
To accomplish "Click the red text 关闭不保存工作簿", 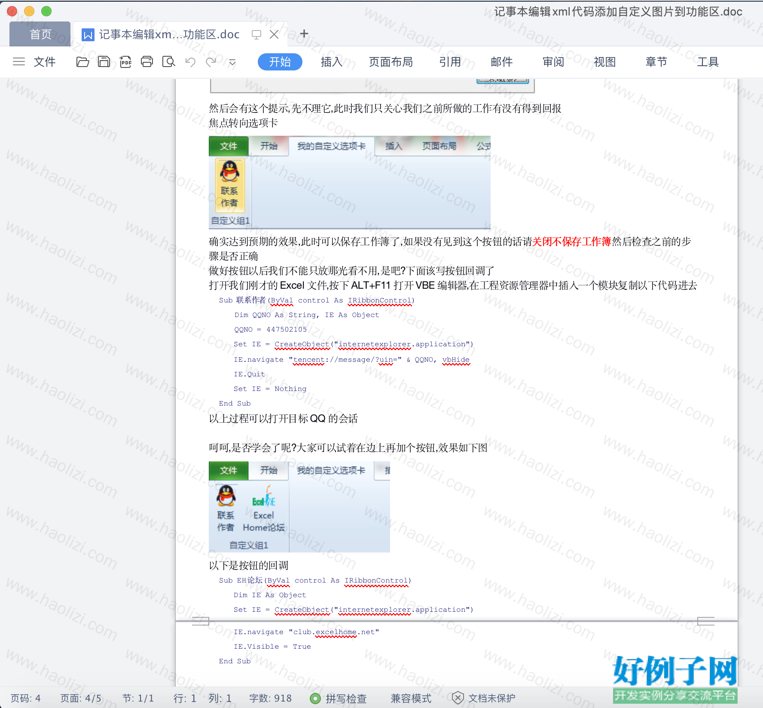I will pos(571,241).
